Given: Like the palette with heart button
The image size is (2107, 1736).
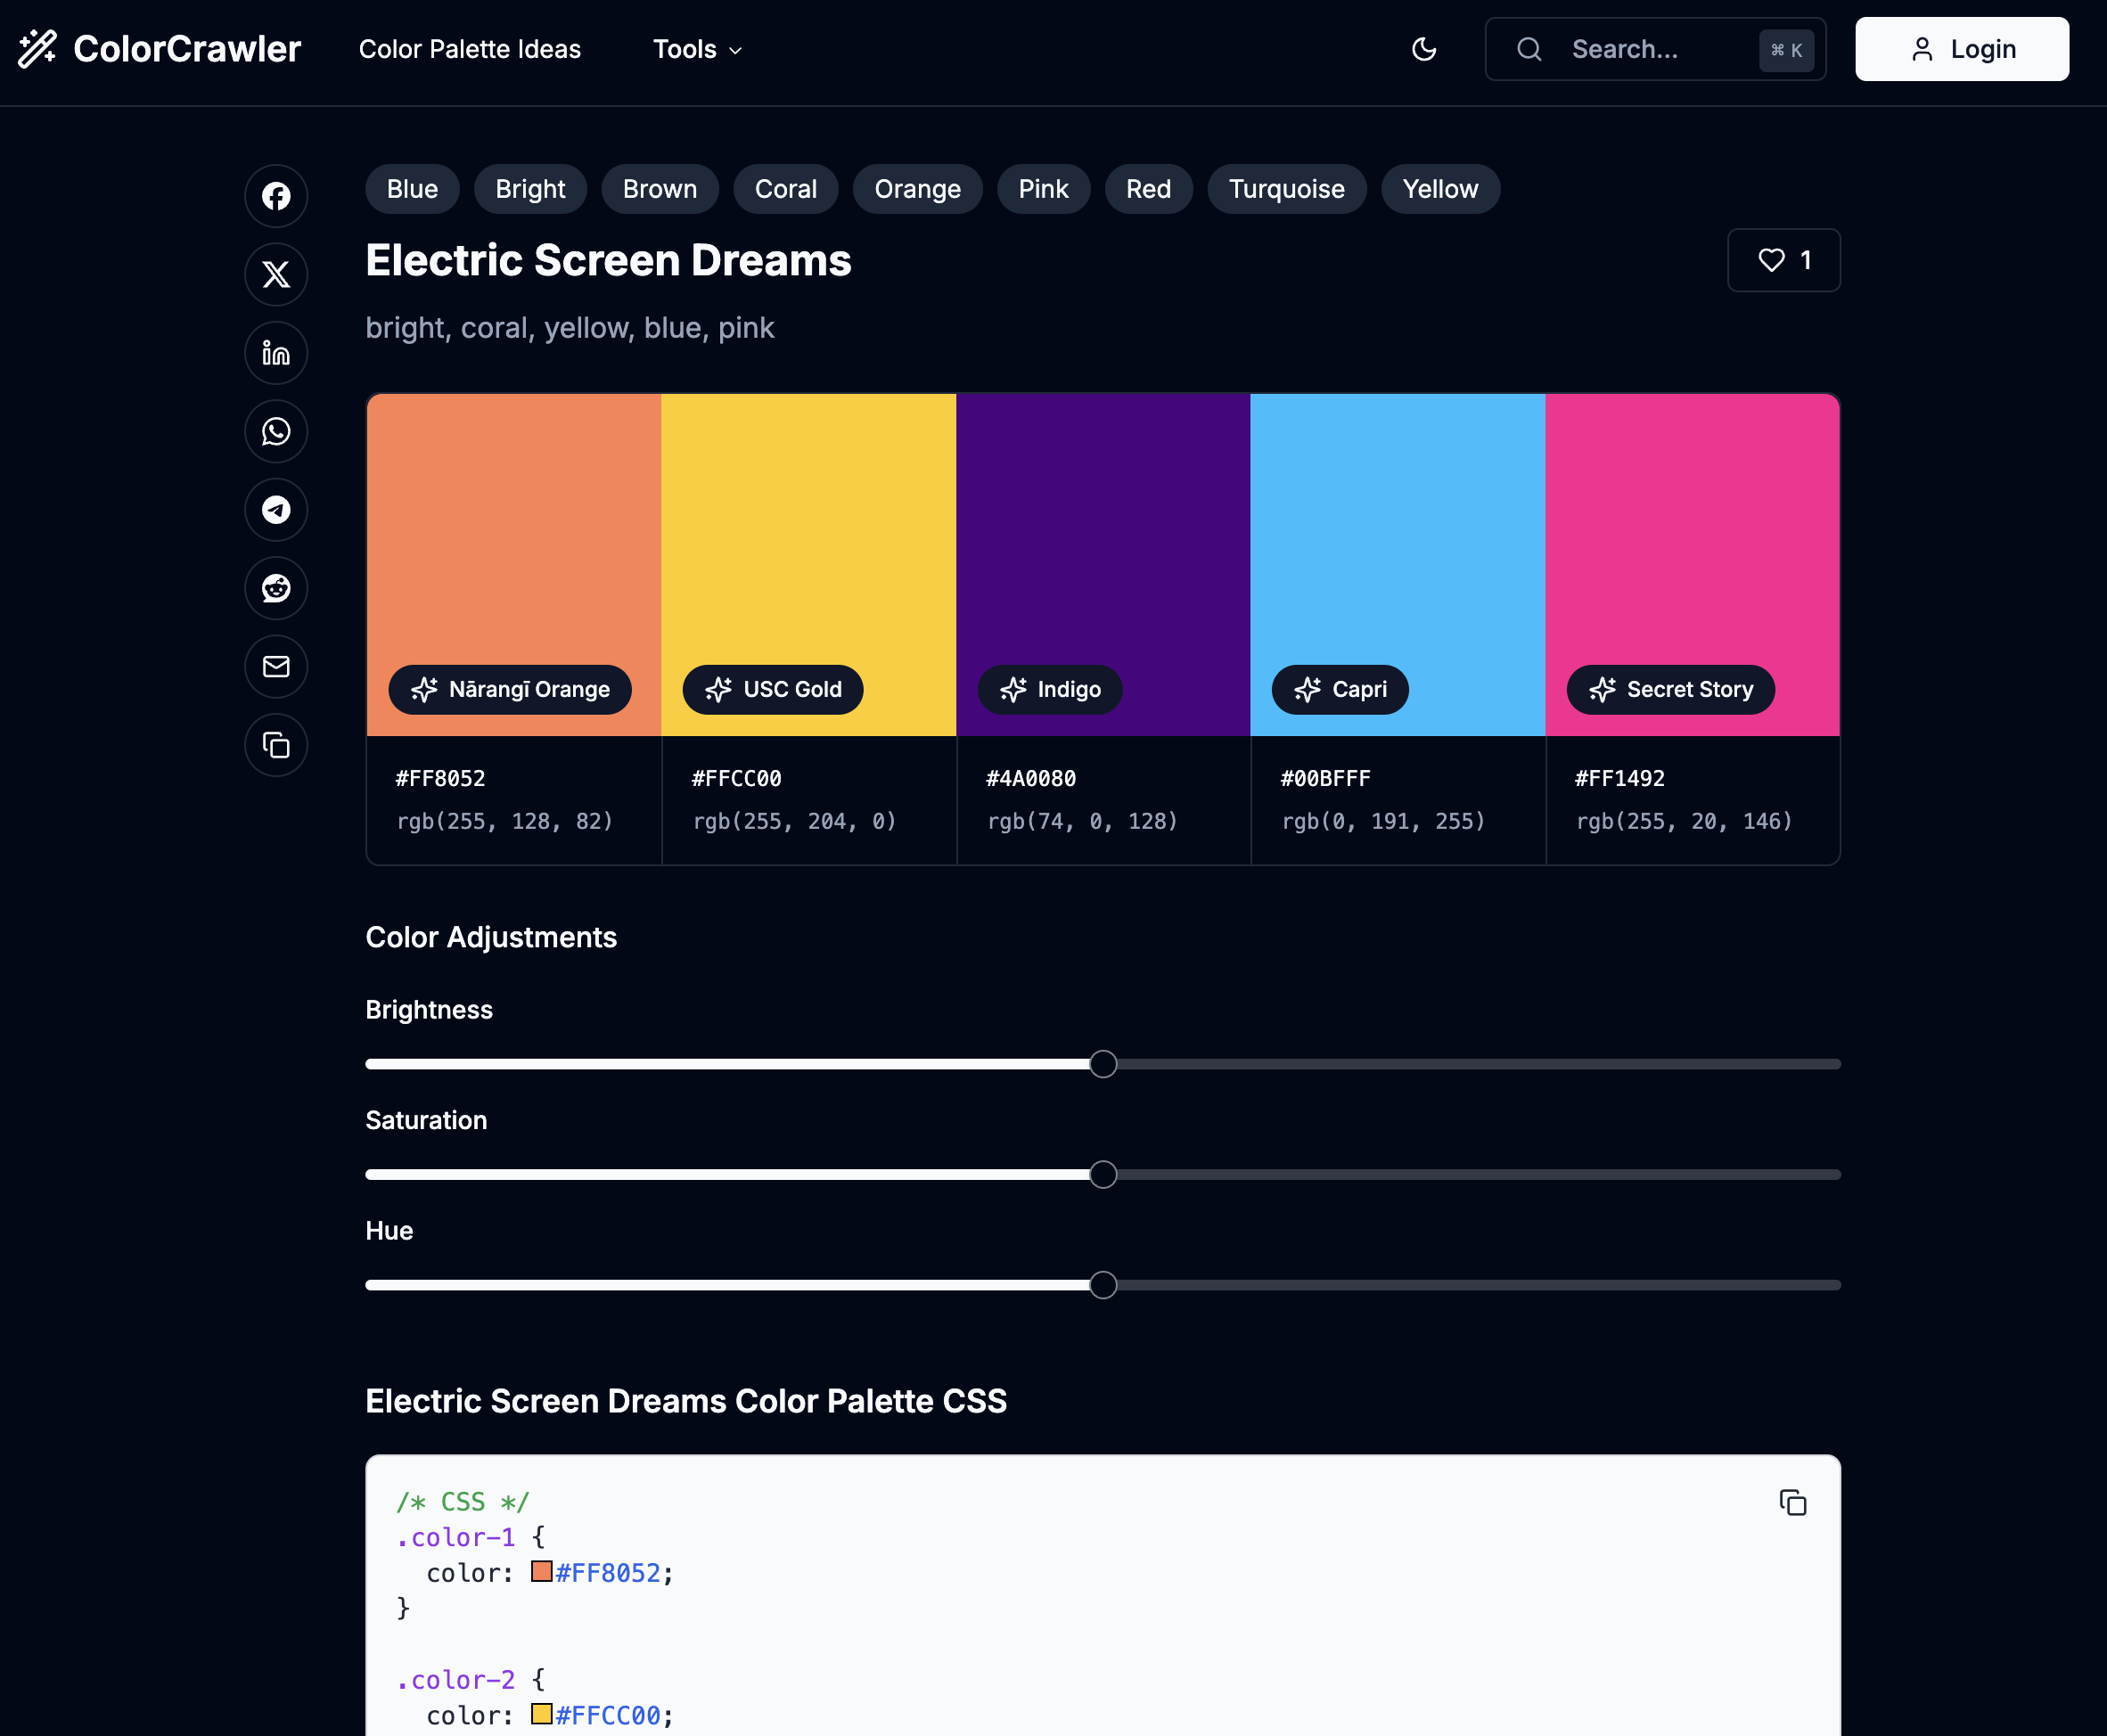Looking at the screenshot, I should (1783, 260).
